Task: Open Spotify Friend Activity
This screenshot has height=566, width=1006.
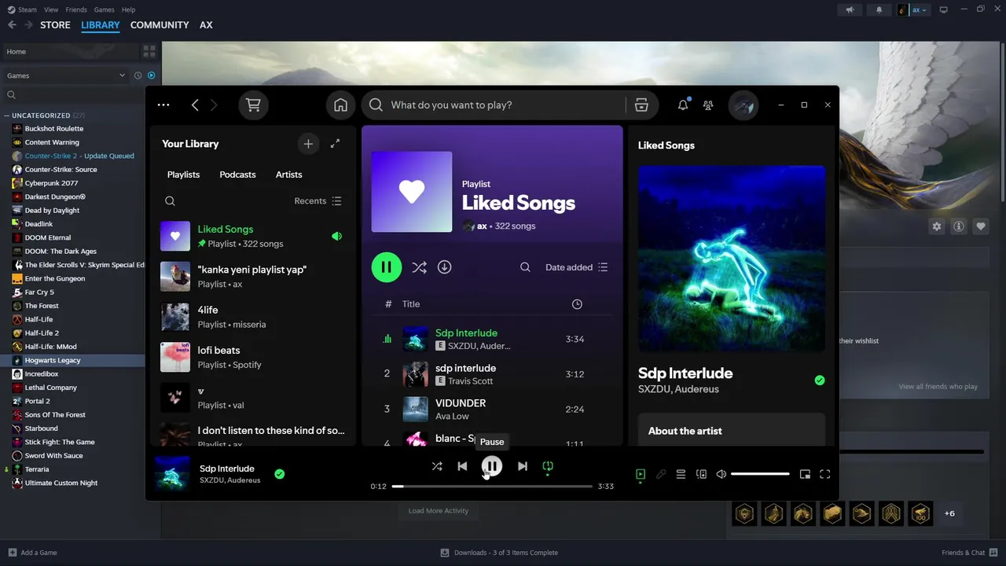Action: tap(708, 105)
